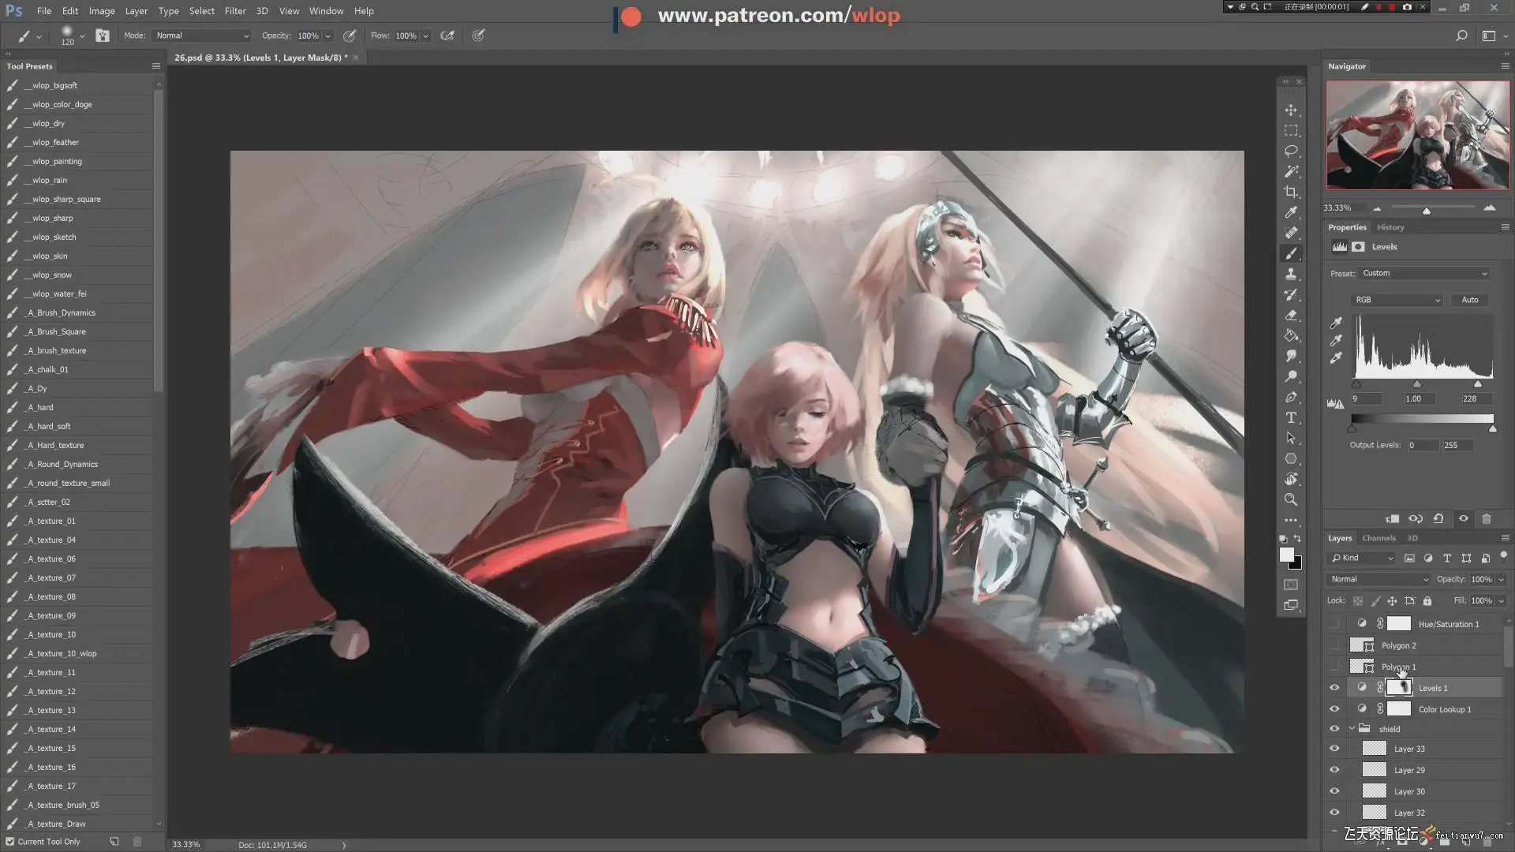Select the Zoom tool in toolbar

pyautogui.click(x=1291, y=499)
